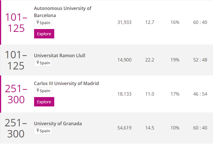Screen dimensions: 213x144
Task: Open the University of Granada link
Action: click(58, 124)
